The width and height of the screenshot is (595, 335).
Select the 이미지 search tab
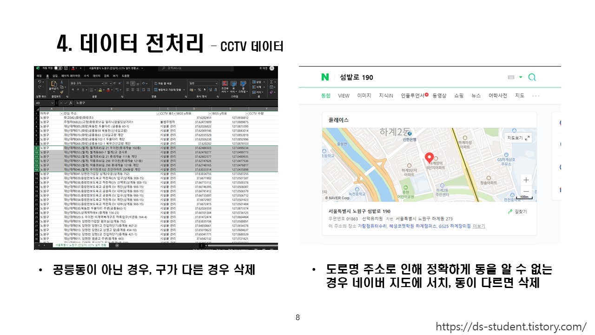click(x=364, y=95)
